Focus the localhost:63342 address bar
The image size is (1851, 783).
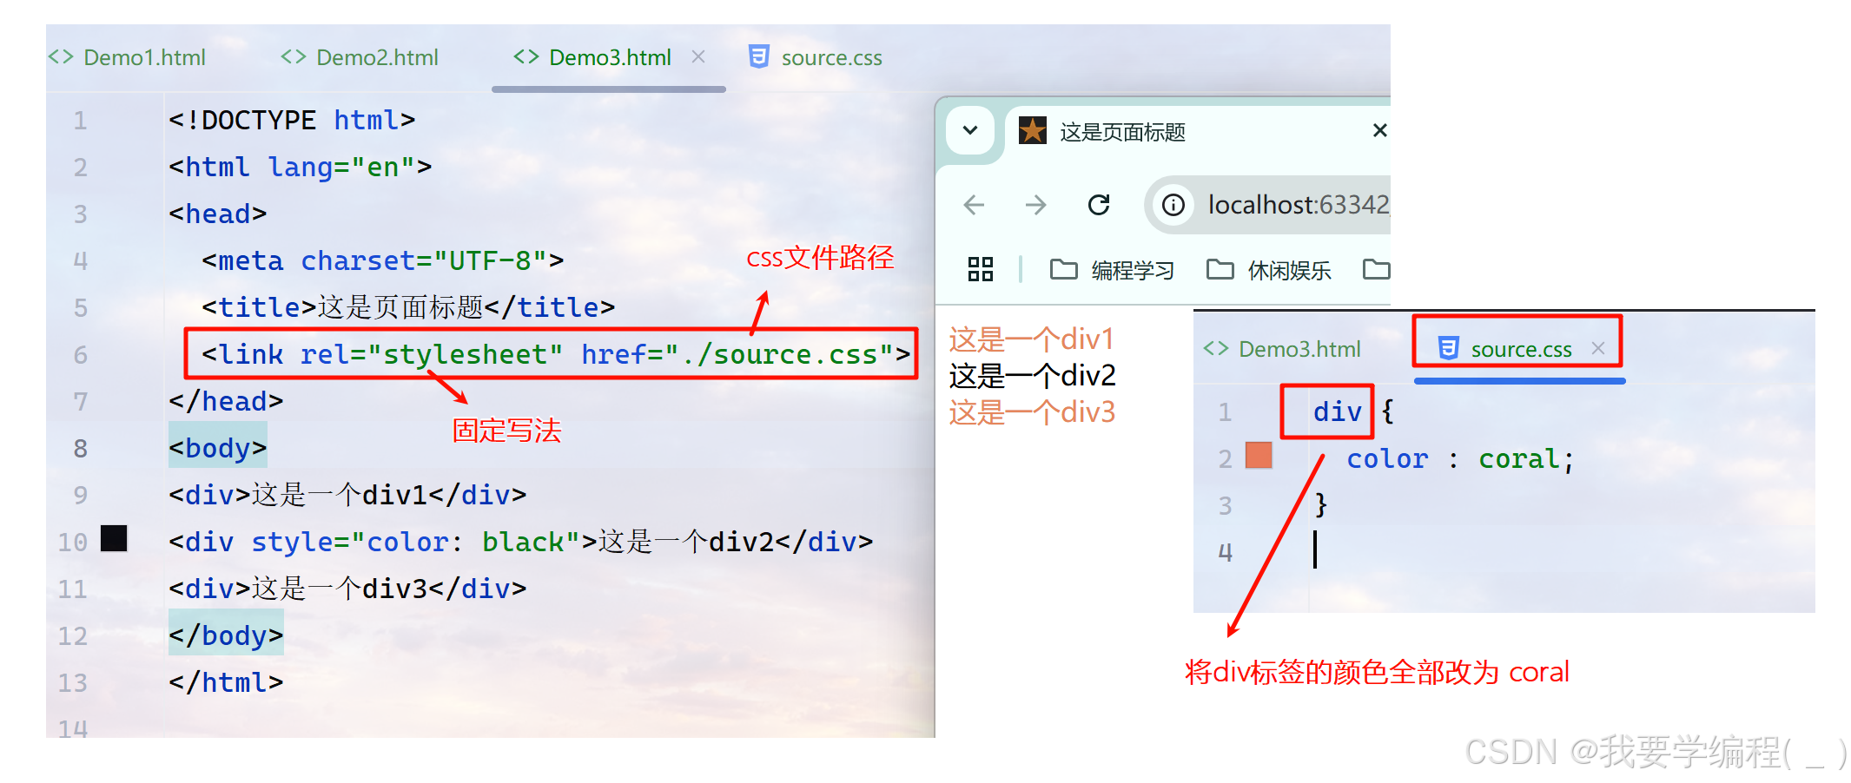coord(1299,205)
